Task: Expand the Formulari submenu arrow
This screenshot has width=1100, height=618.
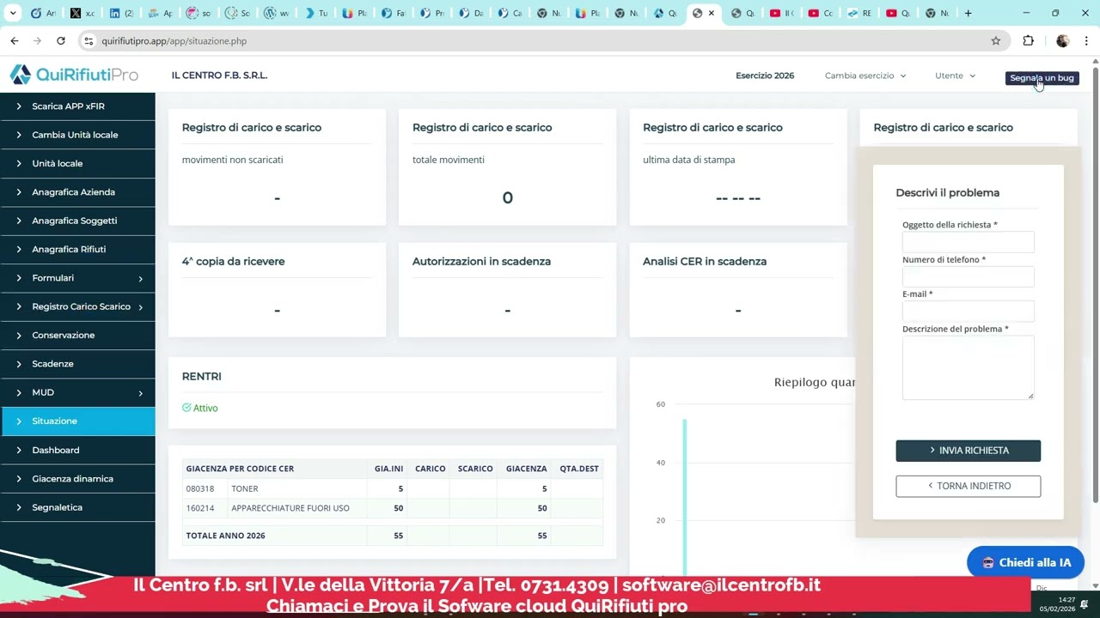Action: (x=141, y=278)
